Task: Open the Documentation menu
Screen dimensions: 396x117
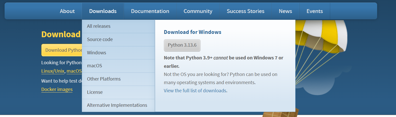Action: (x=150, y=11)
